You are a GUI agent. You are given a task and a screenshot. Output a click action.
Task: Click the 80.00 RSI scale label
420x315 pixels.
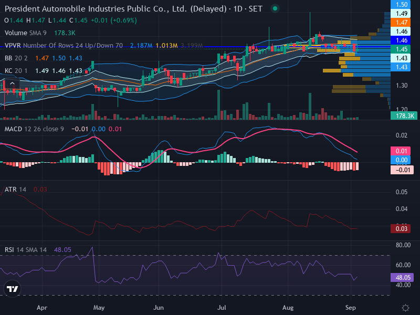tap(403, 245)
